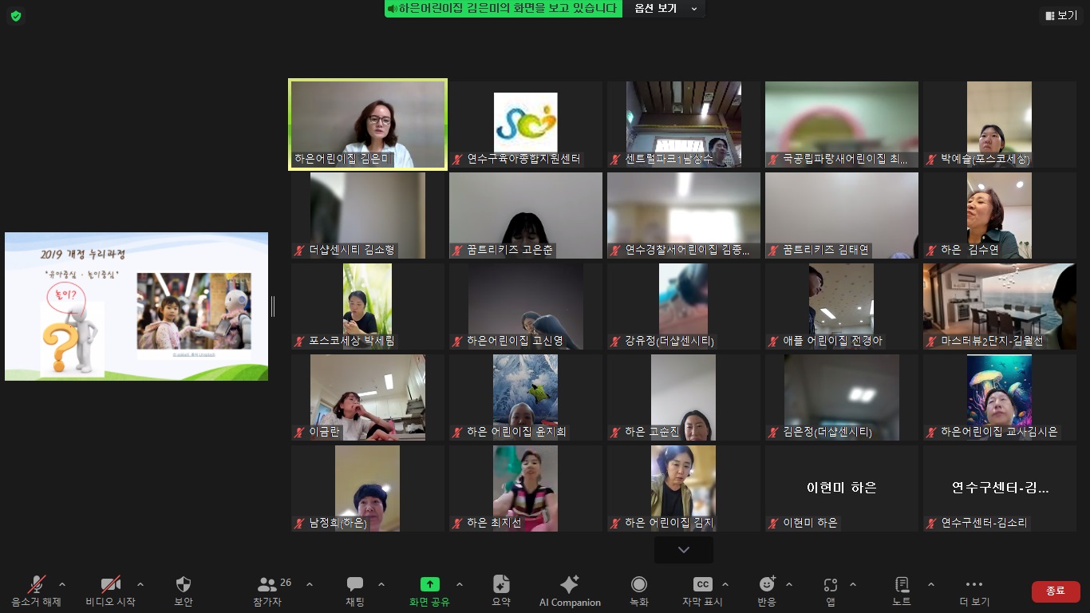Select the 꿈트리키즈 김태연 video tile
The height and width of the screenshot is (613, 1090).
click(x=842, y=216)
